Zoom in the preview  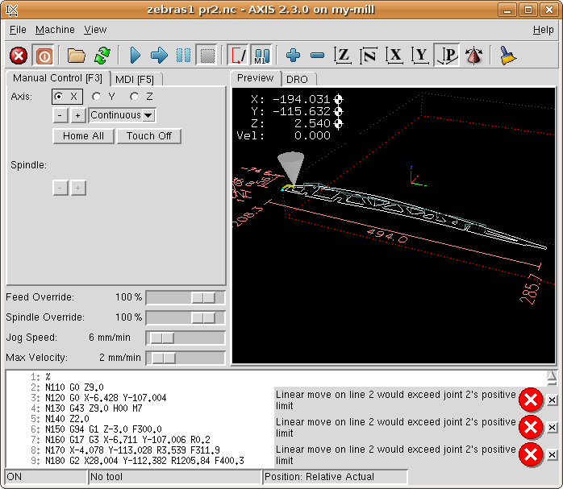pyautogui.click(x=294, y=56)
